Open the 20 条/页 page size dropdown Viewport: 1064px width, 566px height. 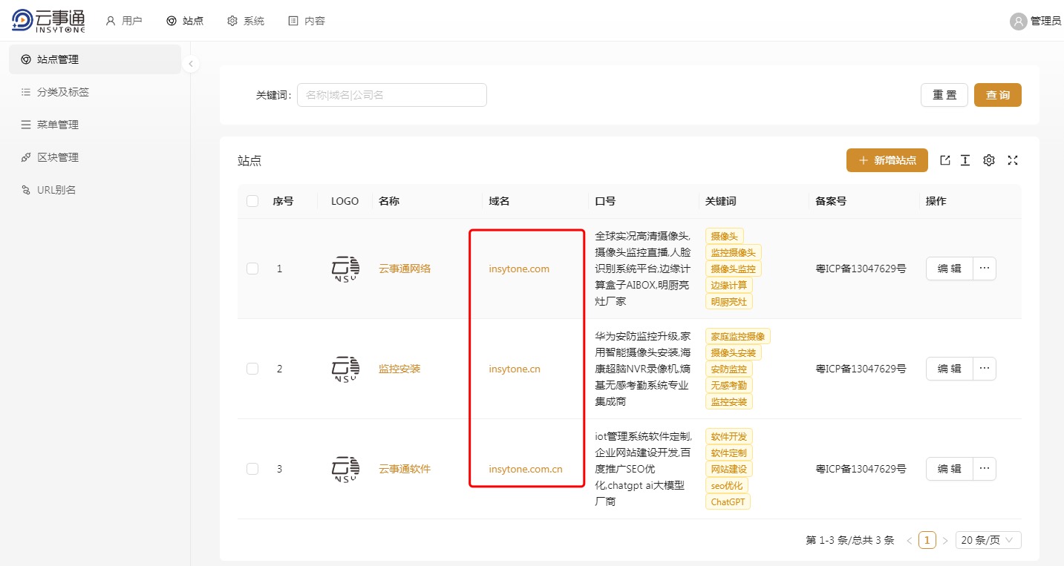tap(988, 539)
